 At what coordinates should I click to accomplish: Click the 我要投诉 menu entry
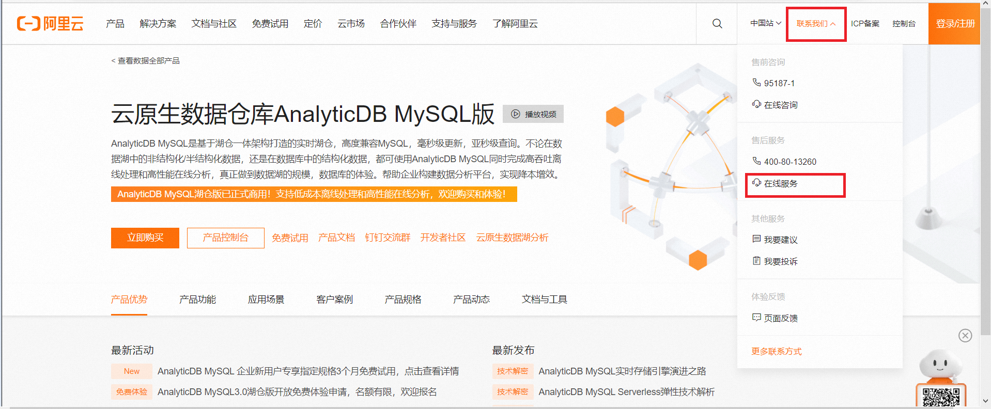(781, 261)
